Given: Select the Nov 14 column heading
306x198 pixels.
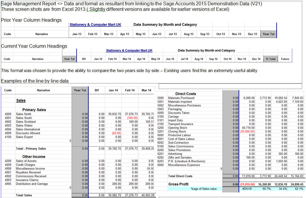Looking at the screenshot, I should (242, 59).
